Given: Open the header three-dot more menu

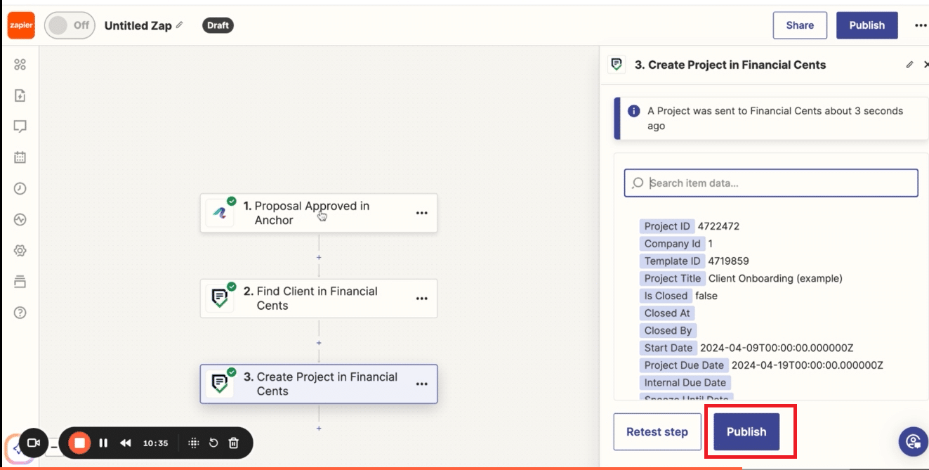Looking at the screenshot, I should [x=921, y=25].
